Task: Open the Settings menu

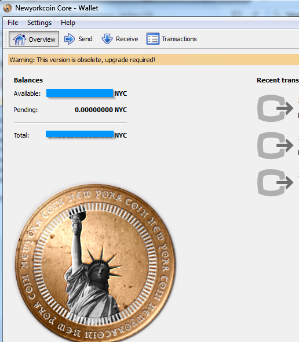Action: (39, 23)
